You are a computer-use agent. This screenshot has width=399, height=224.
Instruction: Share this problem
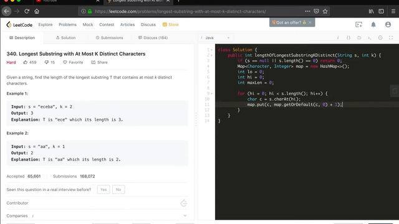pyautogui.click(x=100, y=62)
